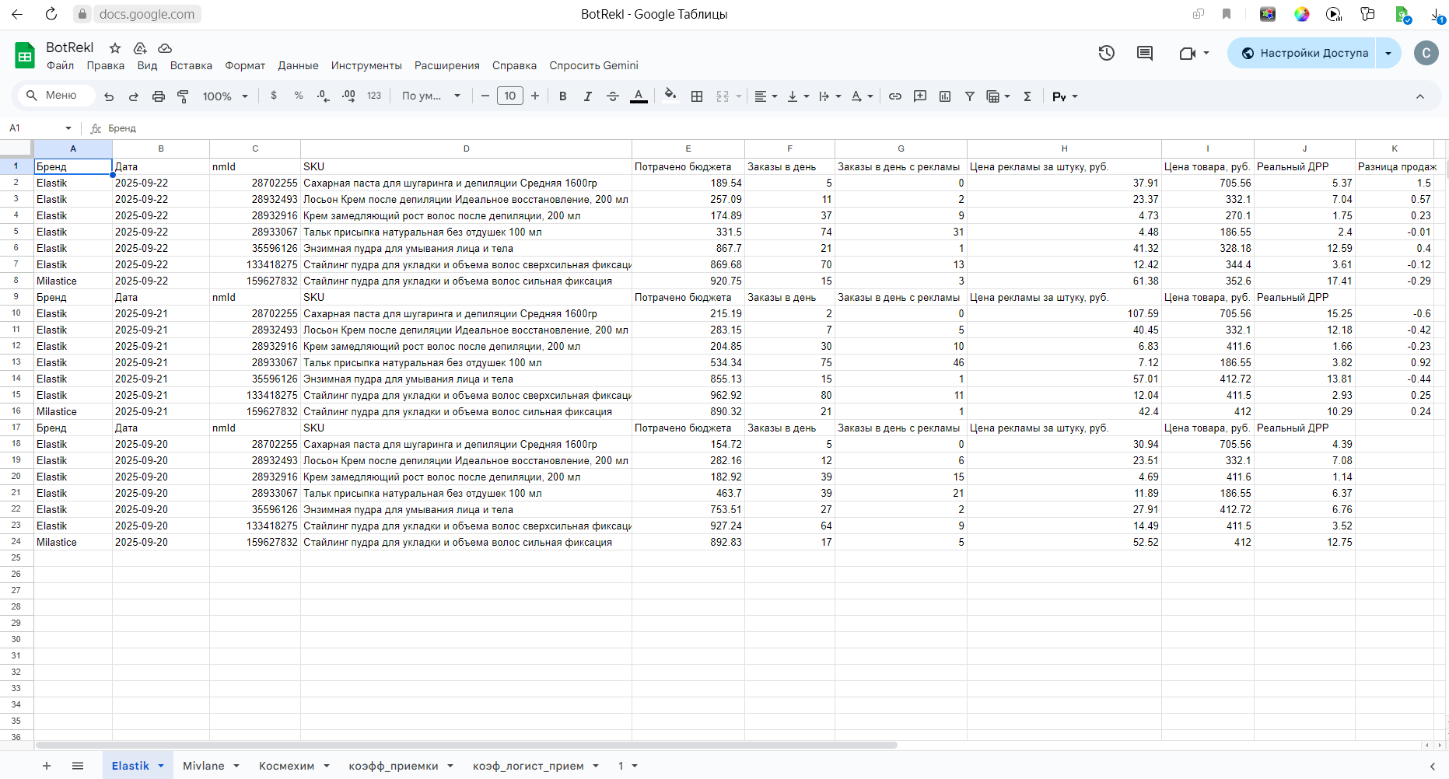This screenshot has width=1449, height=779.
Task: Click the merge cells icon
Action: pos(723,96)
